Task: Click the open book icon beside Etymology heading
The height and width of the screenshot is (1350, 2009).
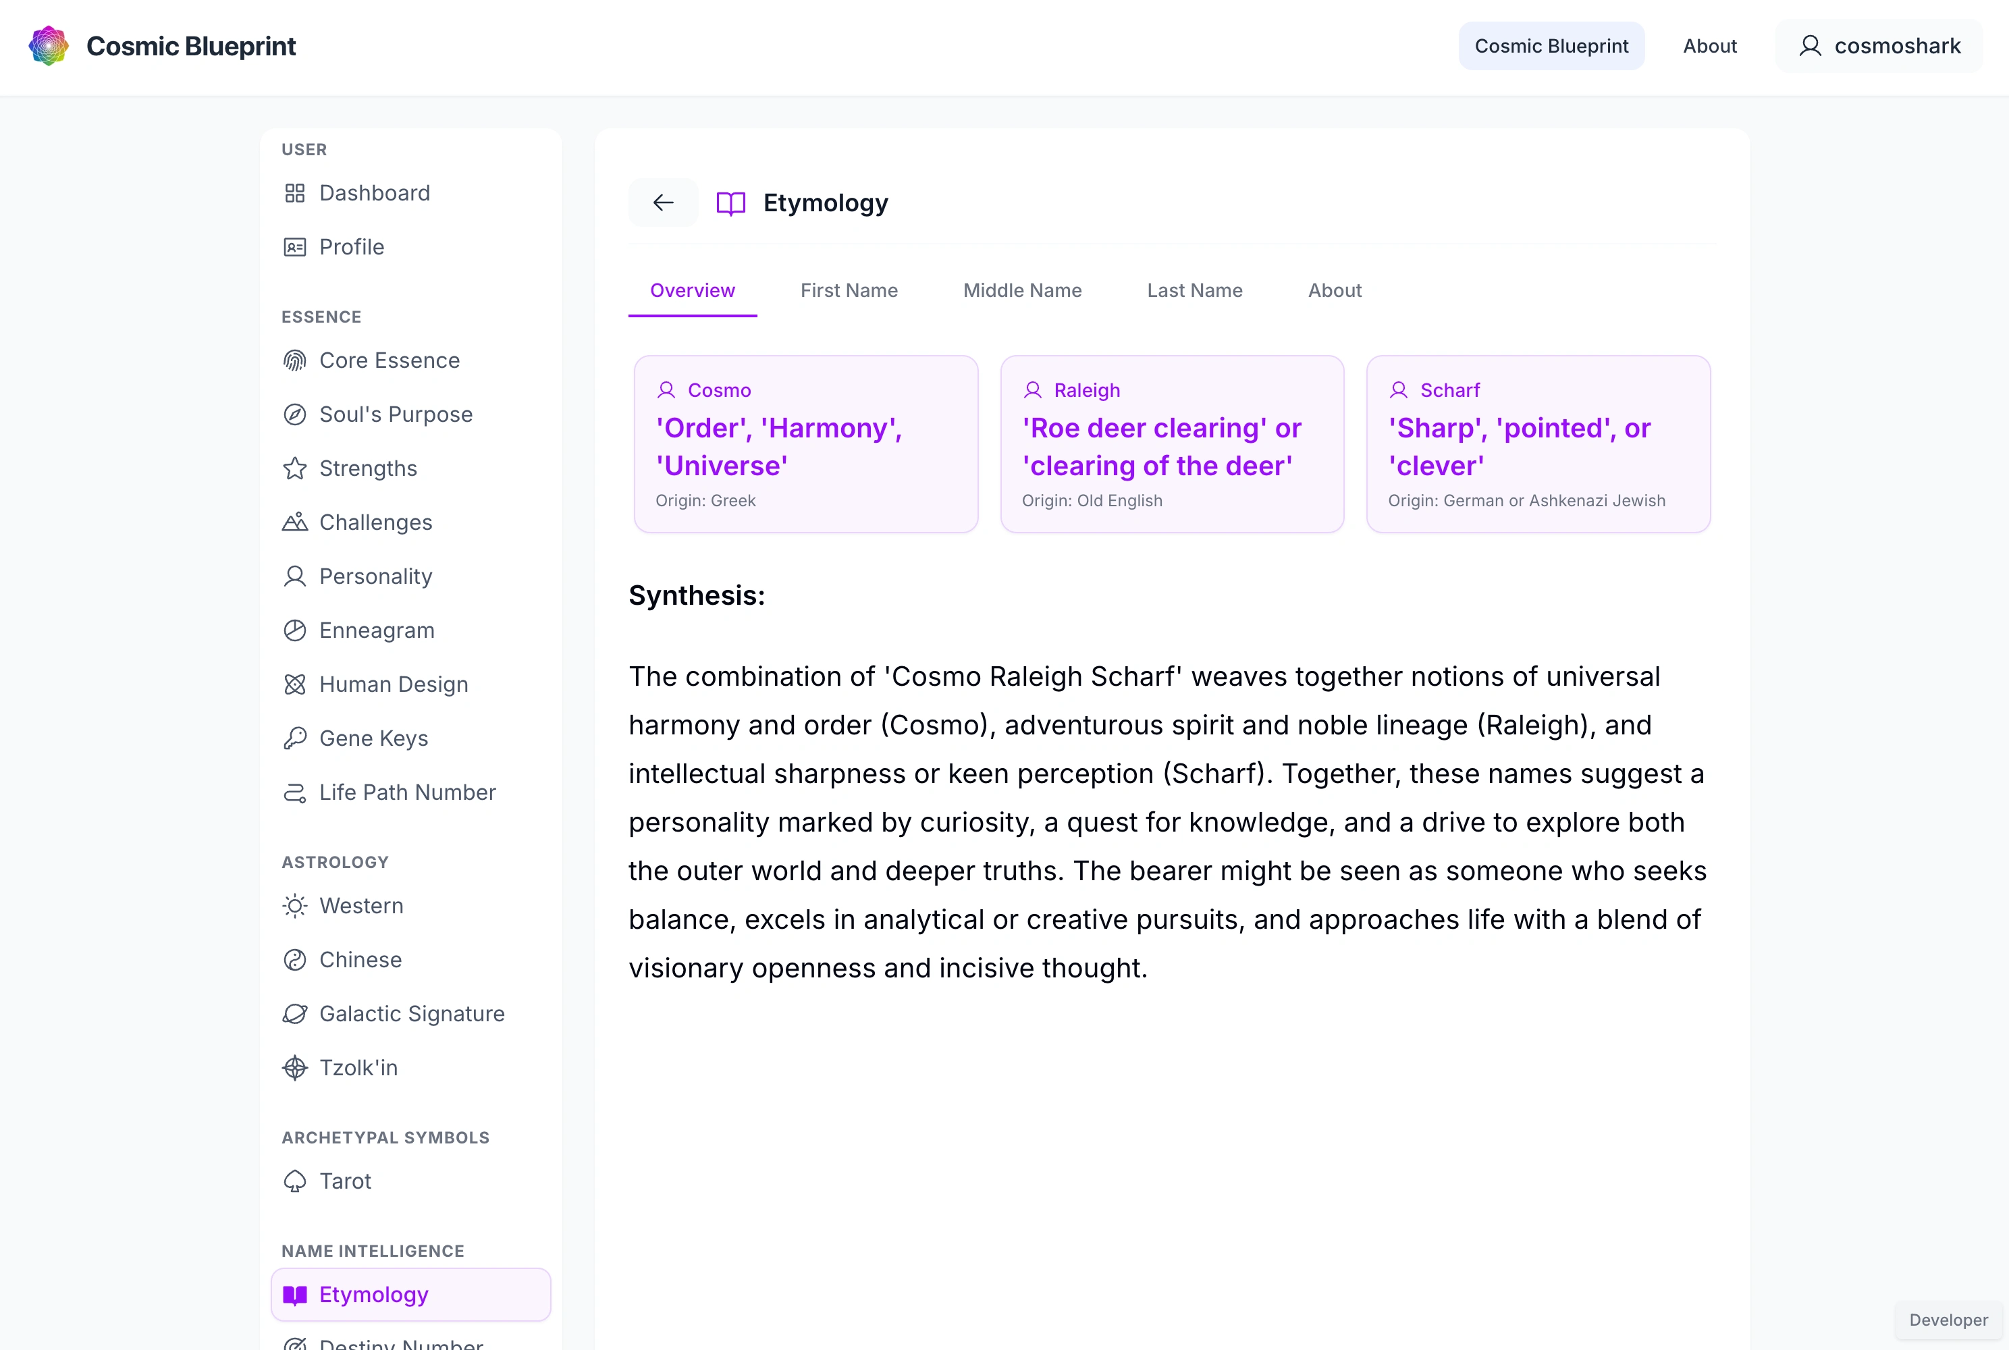Action: tap(731, 203)
